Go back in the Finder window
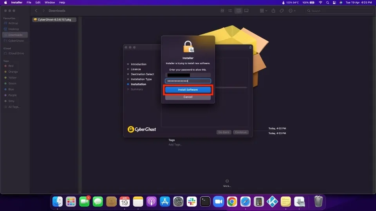Screen dimensions: 376x211 36,11
